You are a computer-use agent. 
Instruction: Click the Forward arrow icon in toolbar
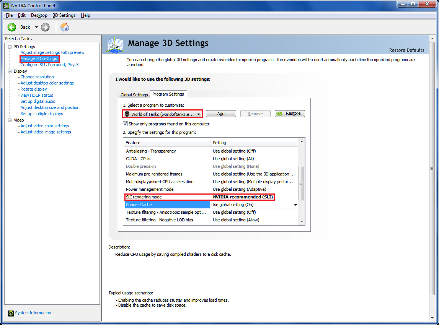[45, 27]
